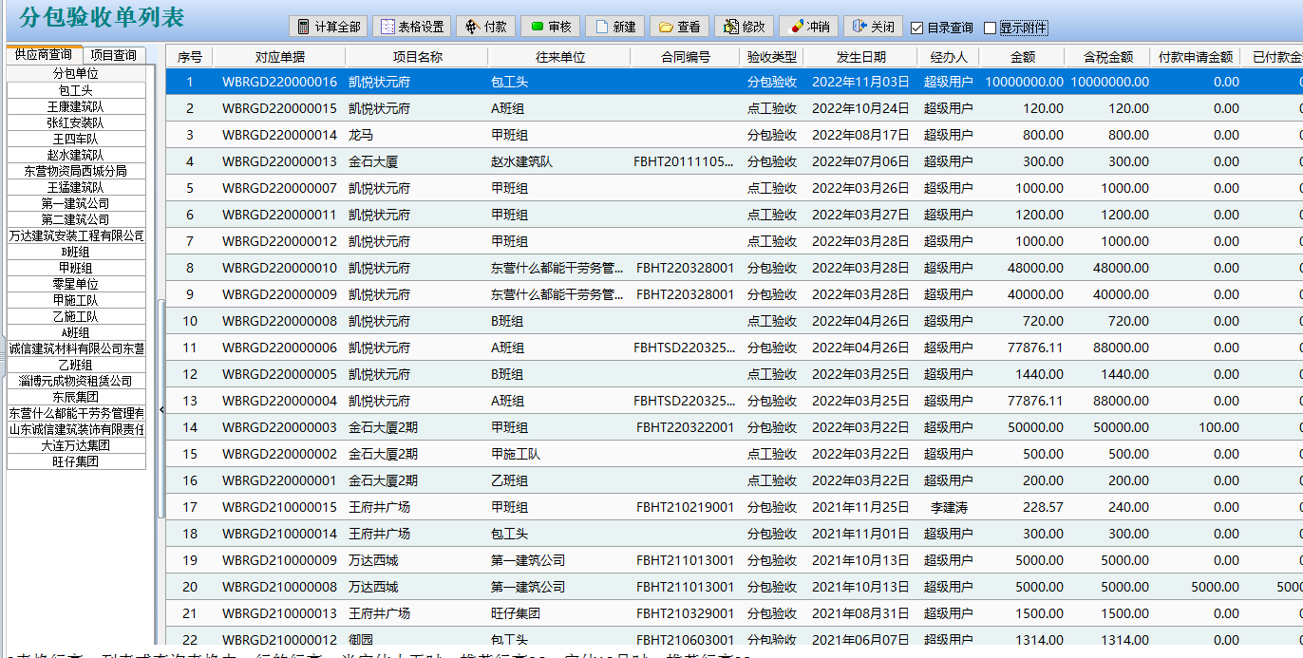Image resolution: width=1303 pixels, height=658 pixels.
Task: Close the list using 关闭 button
Action: [x=872, y=27]
